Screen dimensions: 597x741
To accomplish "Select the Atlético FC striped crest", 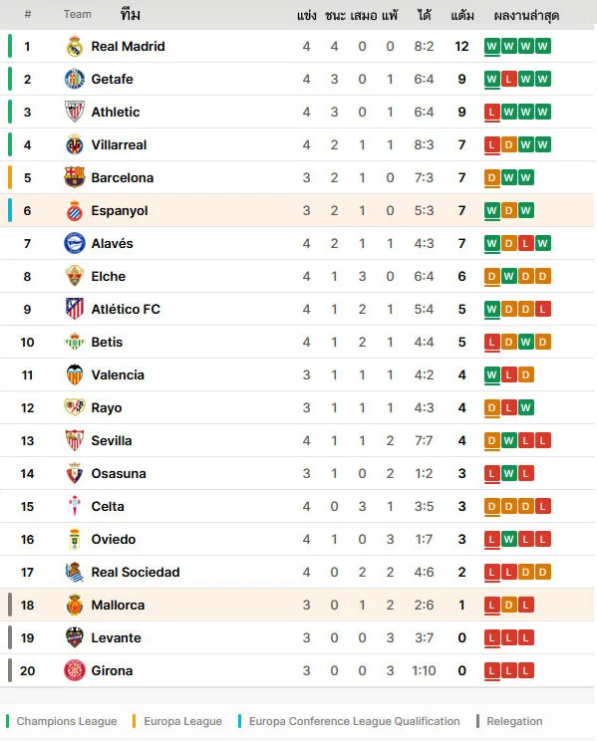I will (x=75, y=309).
